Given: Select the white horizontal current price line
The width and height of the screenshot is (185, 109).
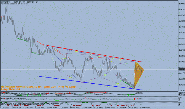Looking at the screenshot, I should pos(89,70).
